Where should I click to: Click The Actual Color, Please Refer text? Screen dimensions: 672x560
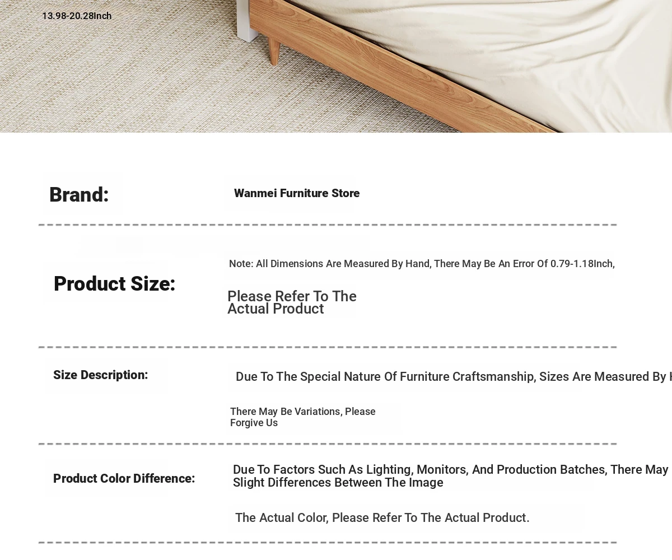(x=382, y=518)
